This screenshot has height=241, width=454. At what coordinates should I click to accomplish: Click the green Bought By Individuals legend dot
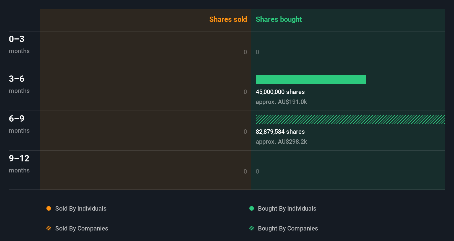(x=252, y=208)
